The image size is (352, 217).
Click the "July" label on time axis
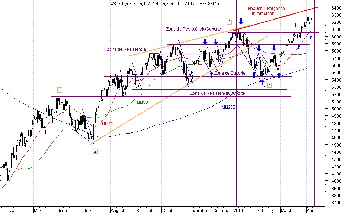[x=87, y=211]
